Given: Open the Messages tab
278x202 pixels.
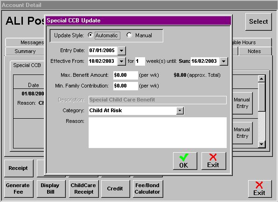Looking at the screenshot, I should click(25, 42).
